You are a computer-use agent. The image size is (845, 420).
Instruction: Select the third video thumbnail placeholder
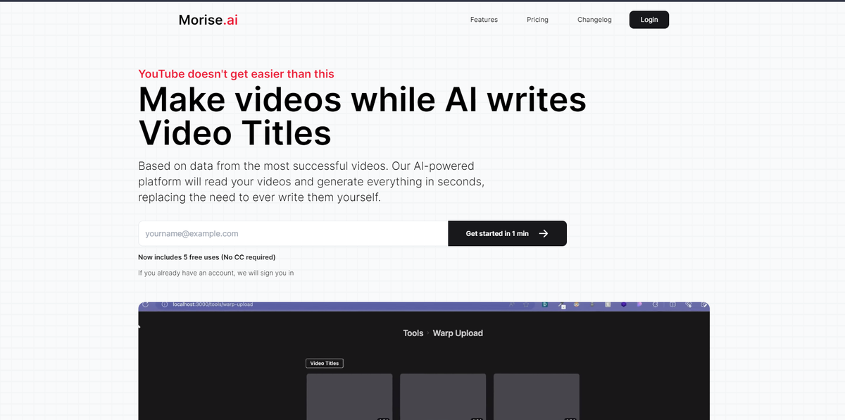pyautogui.click(x=537, y=396)
